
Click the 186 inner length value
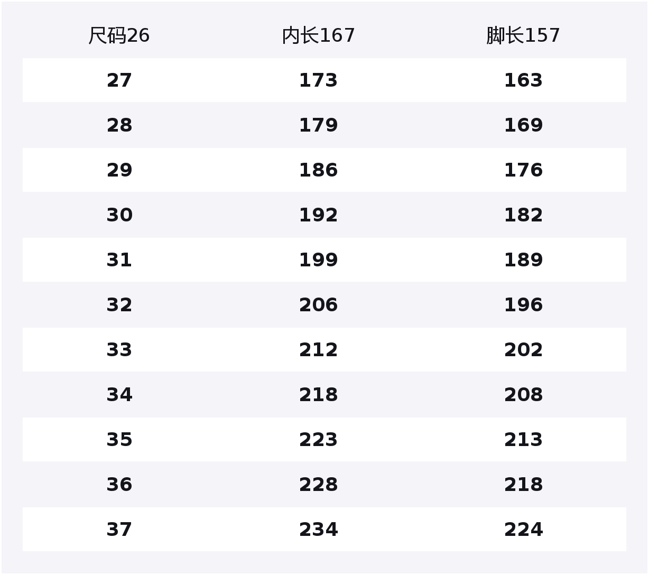(x=319, y=170)
